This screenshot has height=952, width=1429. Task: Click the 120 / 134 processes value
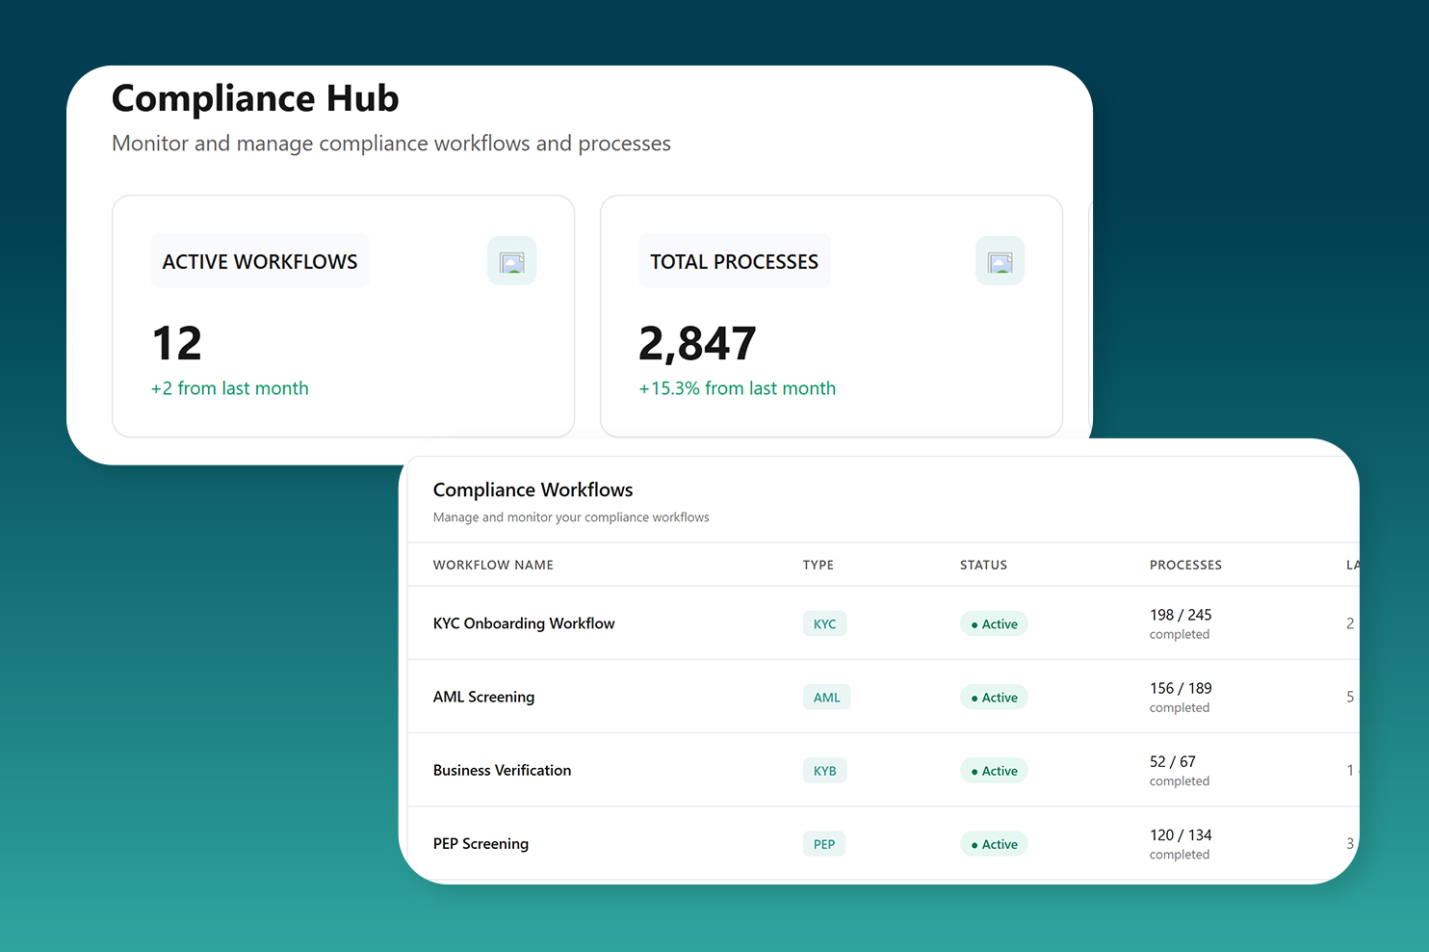(1181, 834)
